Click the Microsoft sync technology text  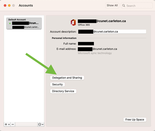(95, 53)
